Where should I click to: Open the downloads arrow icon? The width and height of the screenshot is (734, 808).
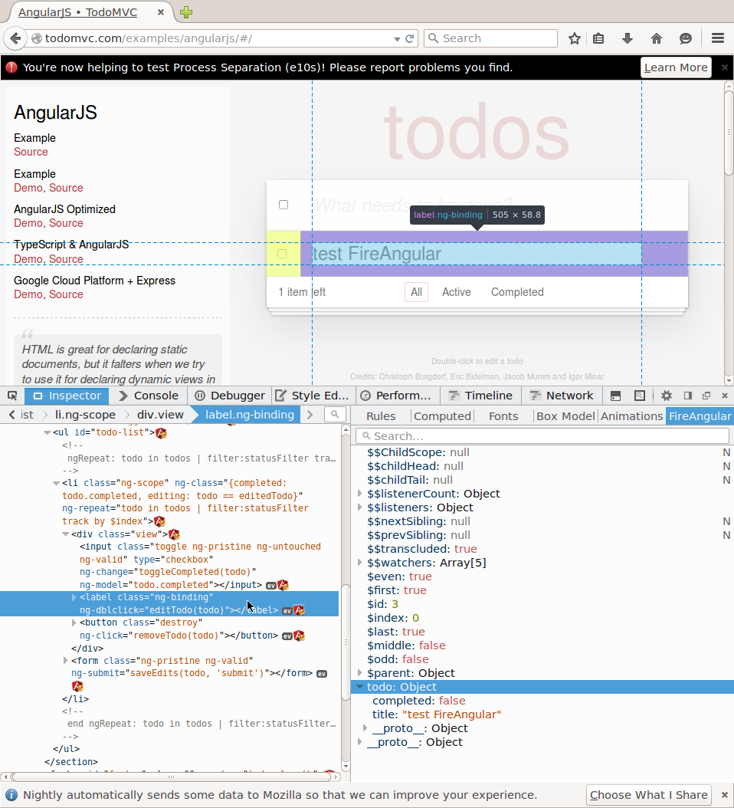point(627,38)
